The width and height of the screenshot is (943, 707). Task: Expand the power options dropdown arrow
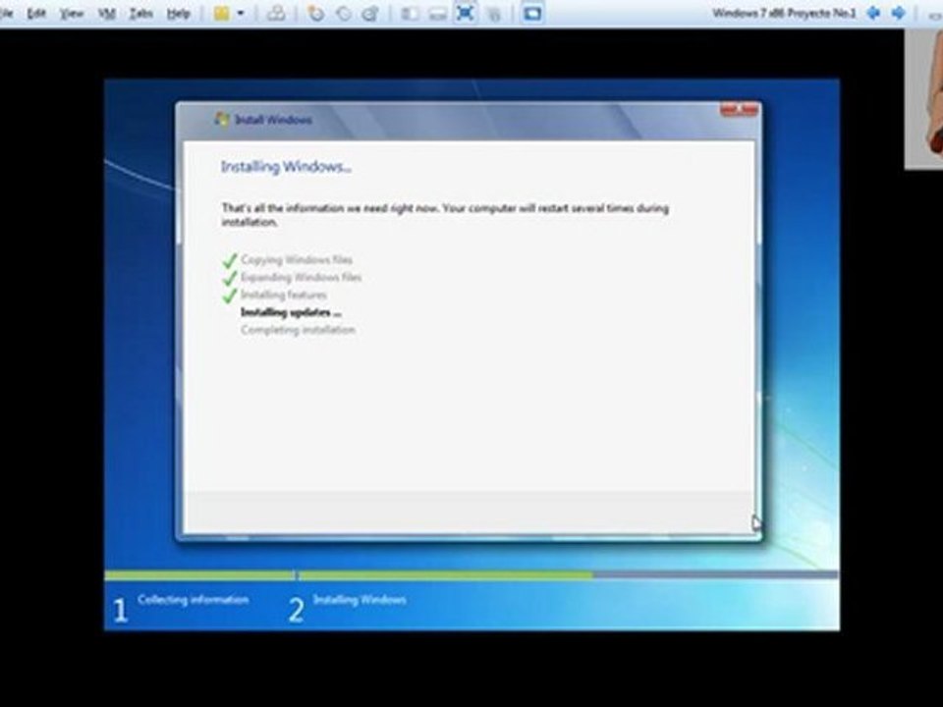click(x=241, y=13)
